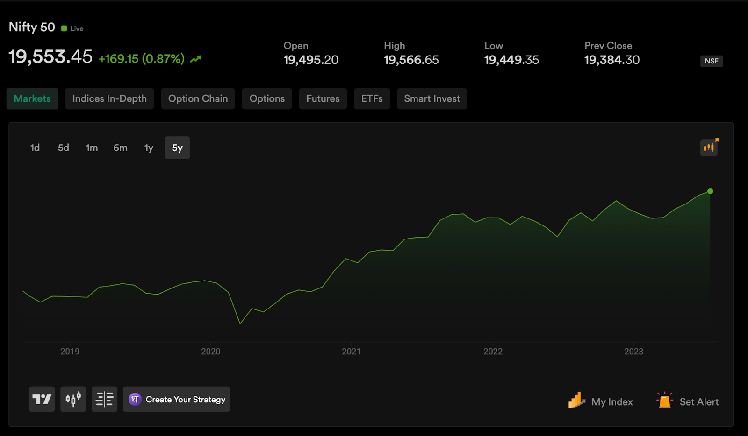Image resolution: width=748 pixels, height=436 pixels.
Task: Open the Smart Invest tab
Action: [432, 98]
